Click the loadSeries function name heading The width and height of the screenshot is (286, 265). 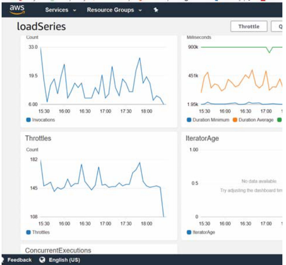(41, 27)
